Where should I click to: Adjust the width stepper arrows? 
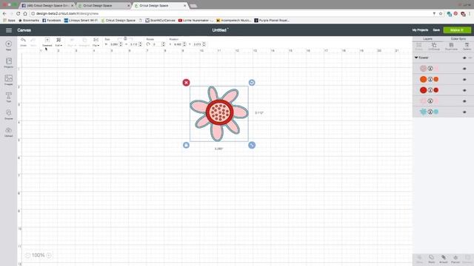121,44
